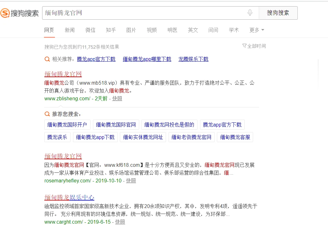Open second result titled 缅甸腾龙官网
Viewport: 328px width, 228px height.
pyautogui.click(x=63, y=156)
